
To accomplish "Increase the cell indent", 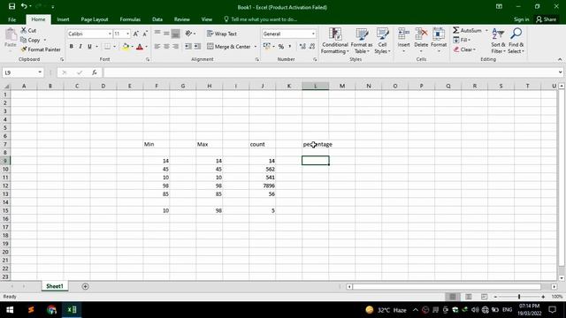I will 197,47.
